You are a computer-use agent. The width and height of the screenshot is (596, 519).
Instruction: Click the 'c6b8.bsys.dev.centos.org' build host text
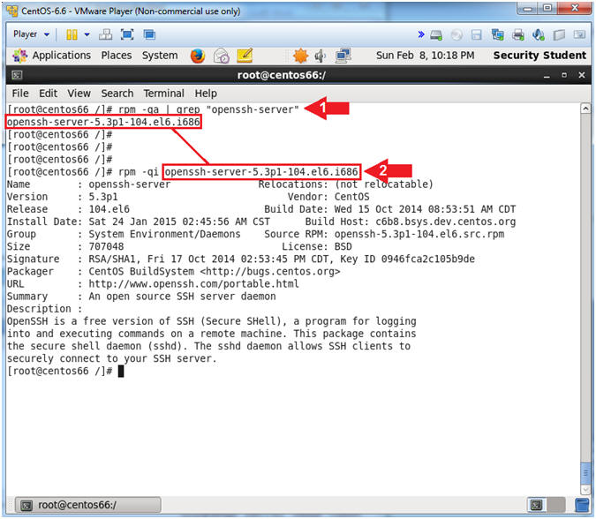tap(446, 222)
